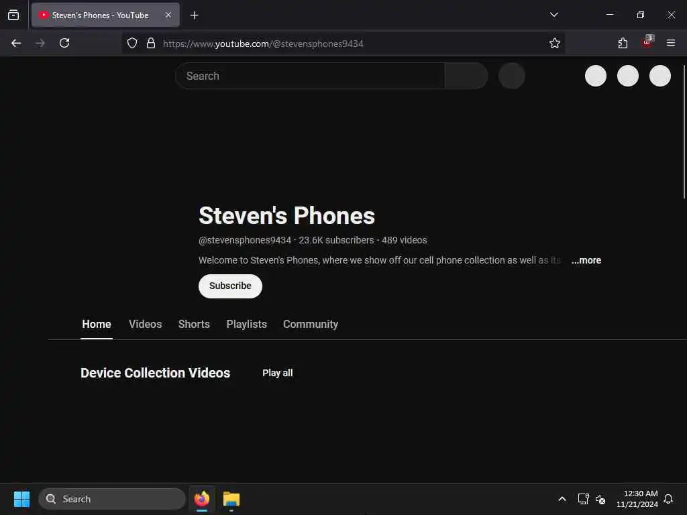Open the tracking protection shield icon
Image resolution: width=687 pixels, height=515 pixels.
[x=132, y=43]
